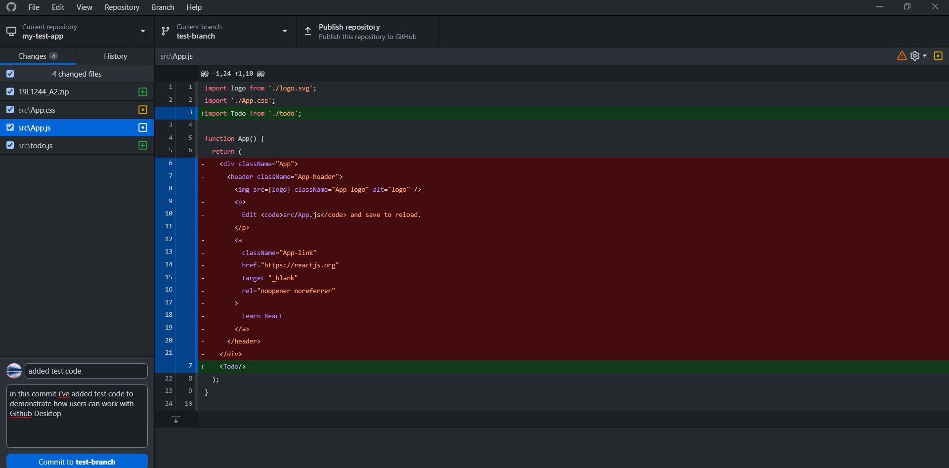The height and width of the screenshot is (468, 949).
Task: Switch to the History tab
Action: click(115, 56)
